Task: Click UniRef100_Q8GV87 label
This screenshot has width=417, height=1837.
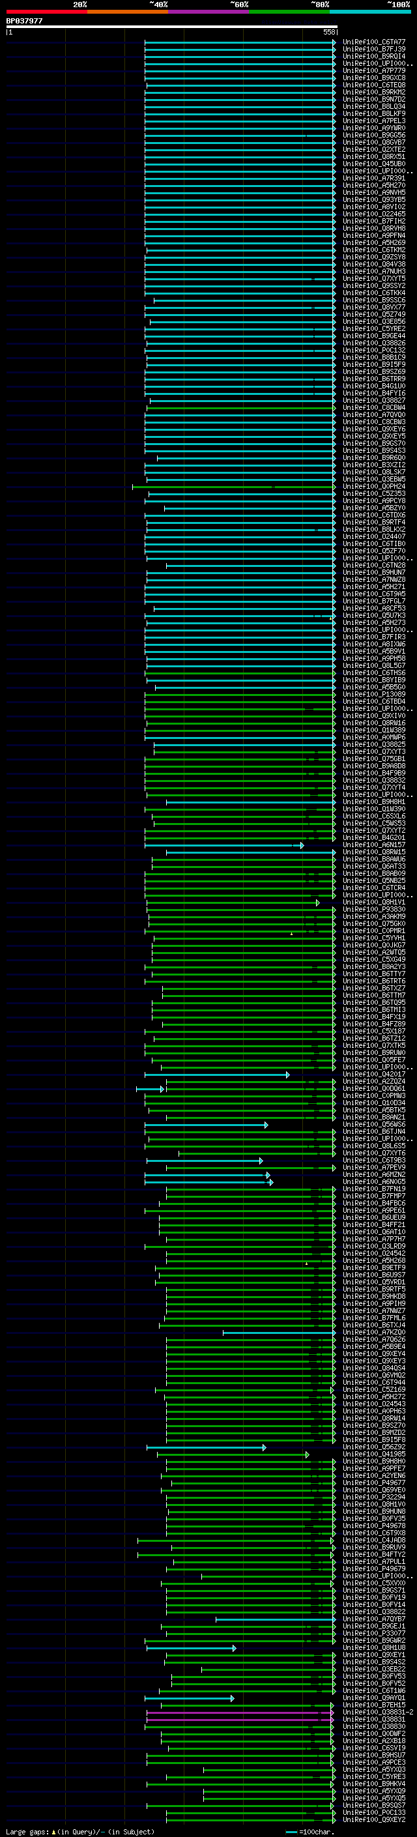Action: coord(373,142)
